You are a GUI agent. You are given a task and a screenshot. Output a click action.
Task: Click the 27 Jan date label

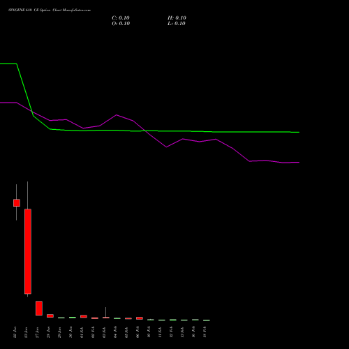38,332
